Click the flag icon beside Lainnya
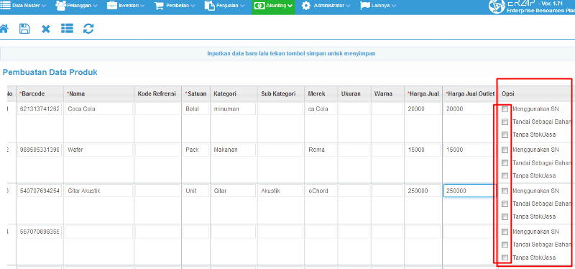The width and height of the screenshot is (575, 269). (x=365, y=6)
